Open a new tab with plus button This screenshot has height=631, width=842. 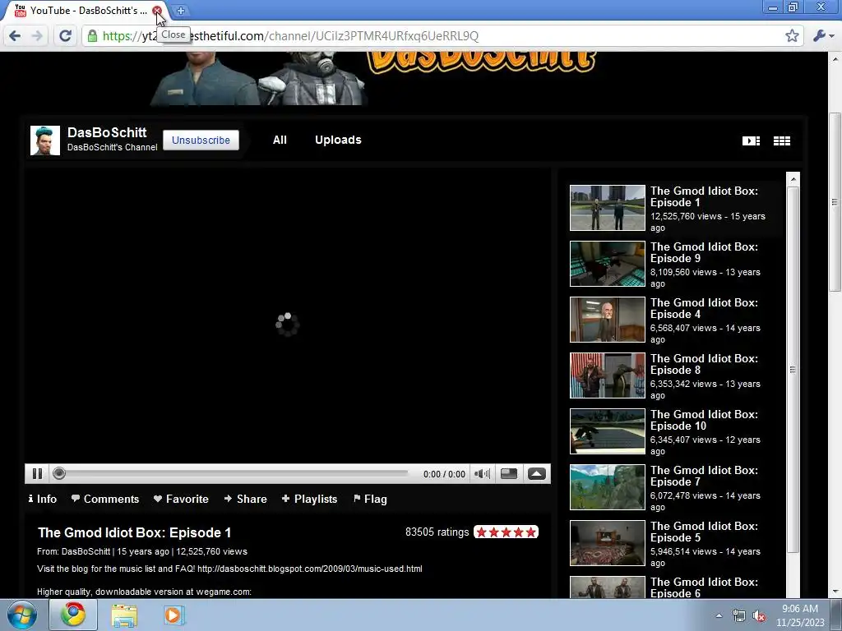point(181,11)
